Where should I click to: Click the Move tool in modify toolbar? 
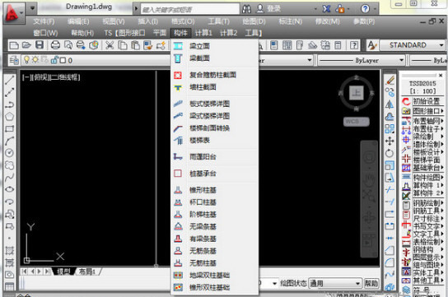coord(390,141)
